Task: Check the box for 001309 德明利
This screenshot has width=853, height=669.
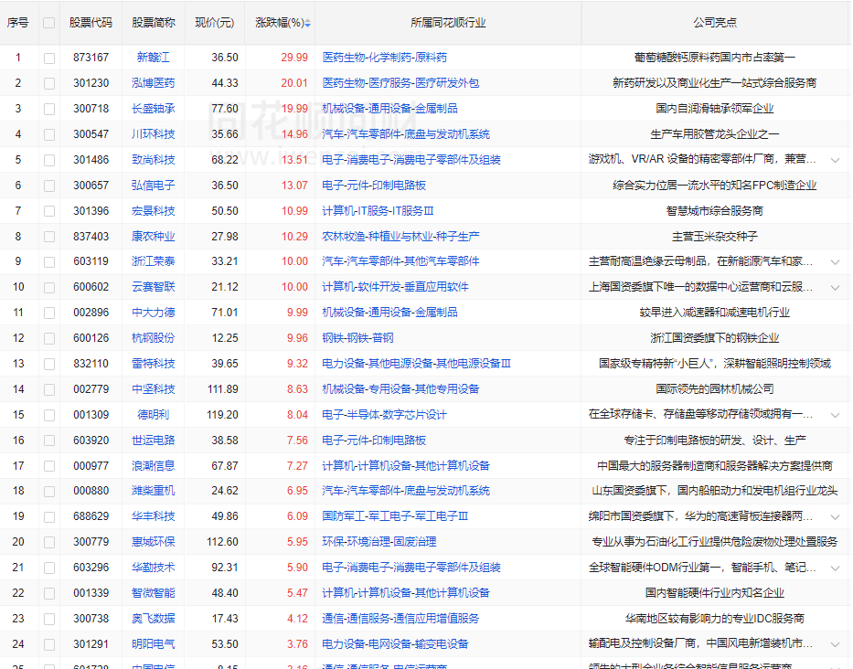Action: point(49,416)
